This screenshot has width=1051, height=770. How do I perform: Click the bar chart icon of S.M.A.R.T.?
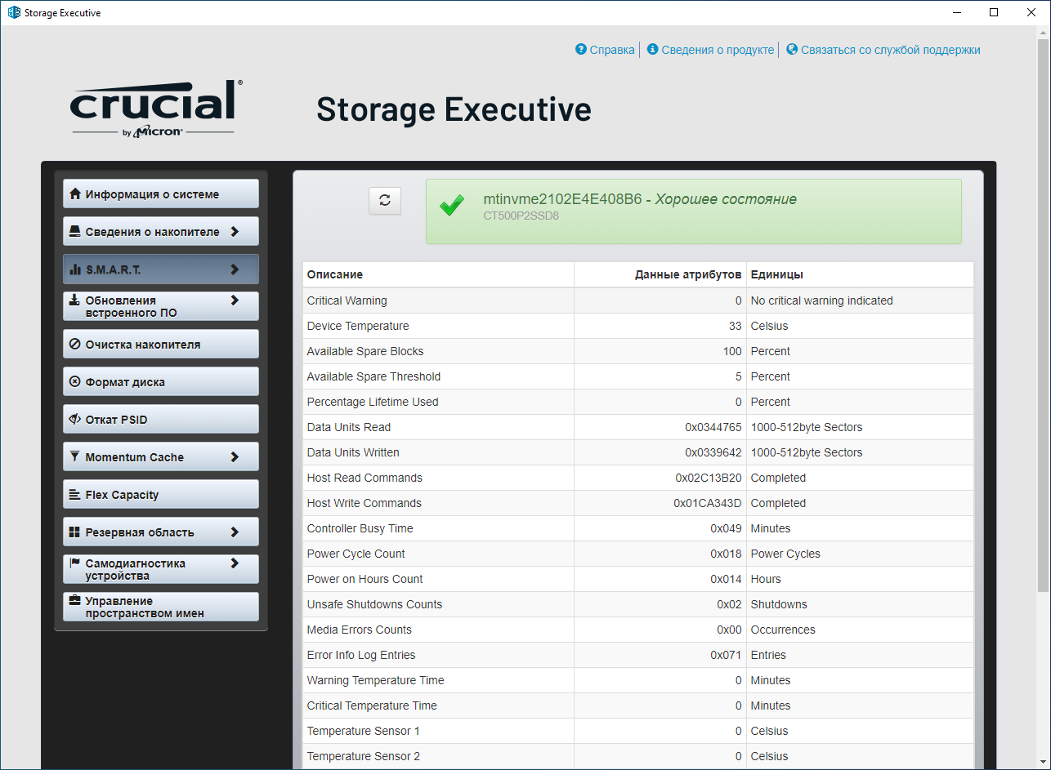pyautogui.click(x=75, y=269)
